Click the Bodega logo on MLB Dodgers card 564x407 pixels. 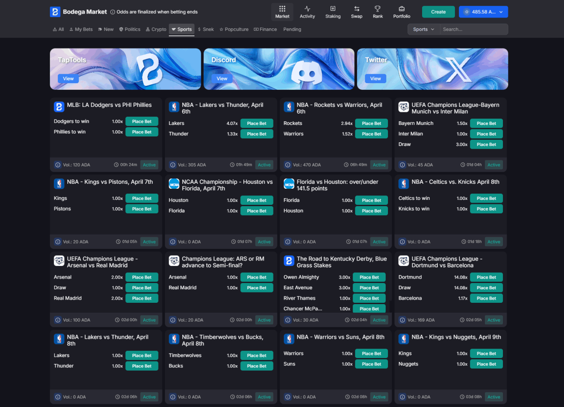[59, 107]
